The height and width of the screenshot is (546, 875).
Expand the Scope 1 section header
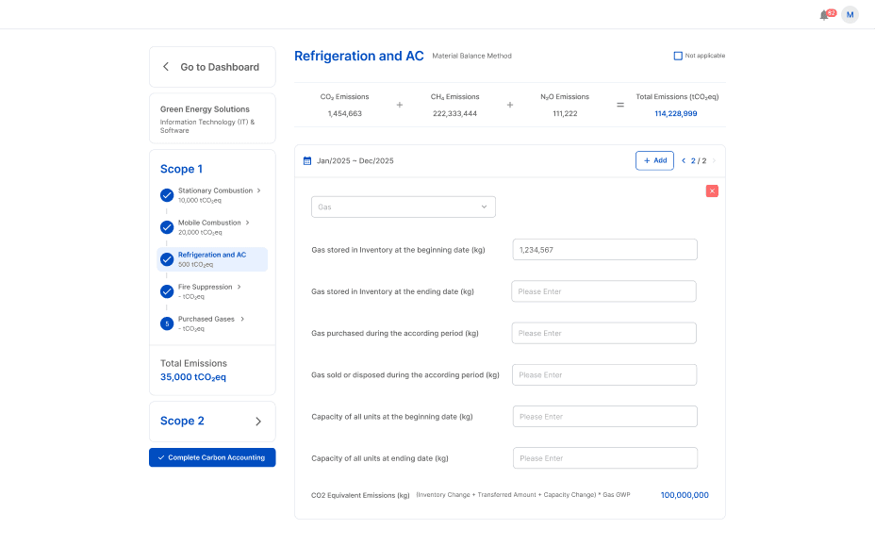(181, 169)
